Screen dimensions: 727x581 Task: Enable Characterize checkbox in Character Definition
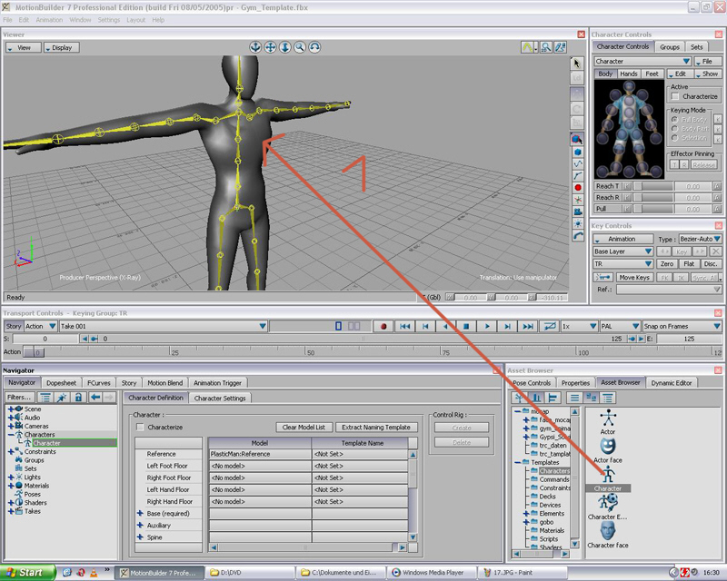click(140, 427)
